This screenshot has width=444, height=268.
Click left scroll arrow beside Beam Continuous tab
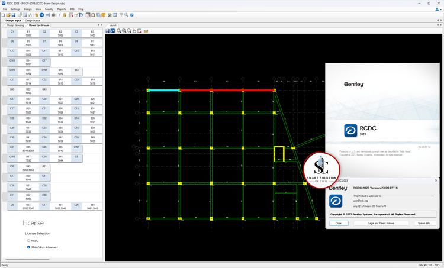(98, 25)
